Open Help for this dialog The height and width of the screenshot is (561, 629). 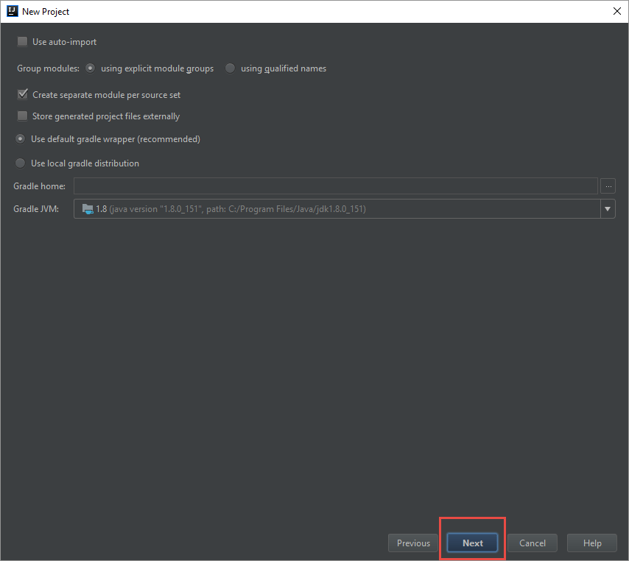click(x=591, y=543)
